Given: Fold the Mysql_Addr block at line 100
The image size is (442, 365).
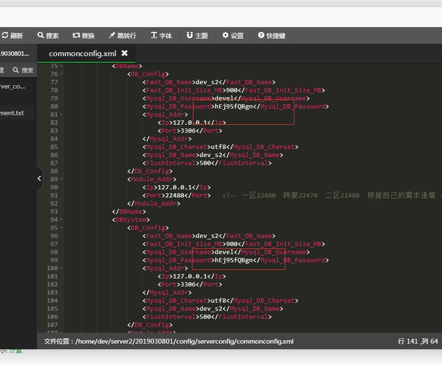Looking at the screenshot, I should tap(61, 268).
